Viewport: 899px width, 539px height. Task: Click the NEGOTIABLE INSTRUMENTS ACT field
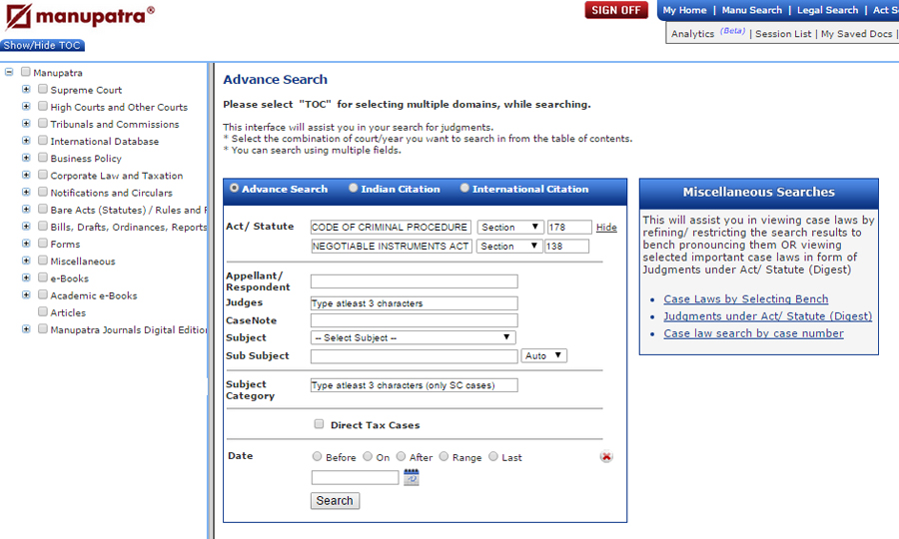391,247
